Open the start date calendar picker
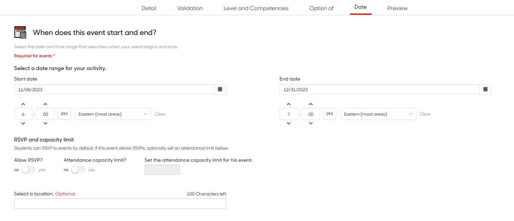 click(220, 89)
